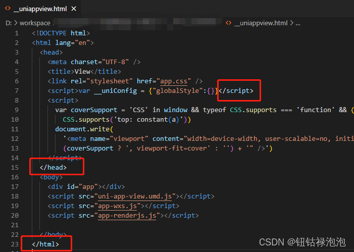The height and width of the screenshot is (252, 354).
Task: Open the app-renderjs.js script link
Action: 127,216
